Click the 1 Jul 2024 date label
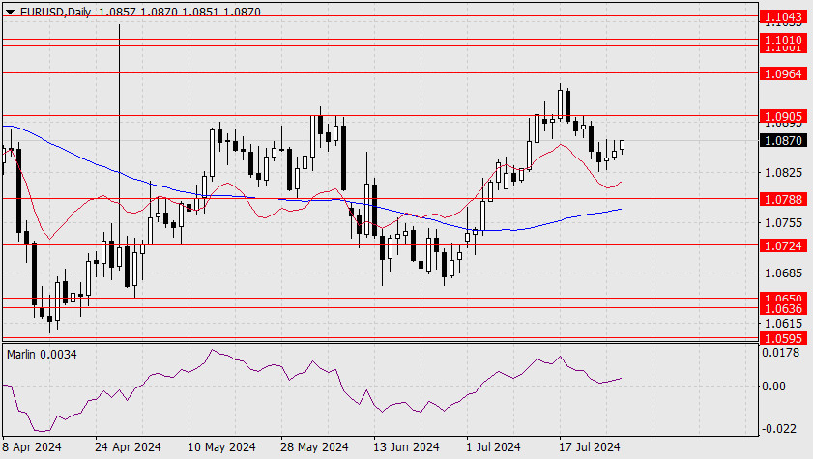This screenshot has width=813, height=459. click(493, 446)
